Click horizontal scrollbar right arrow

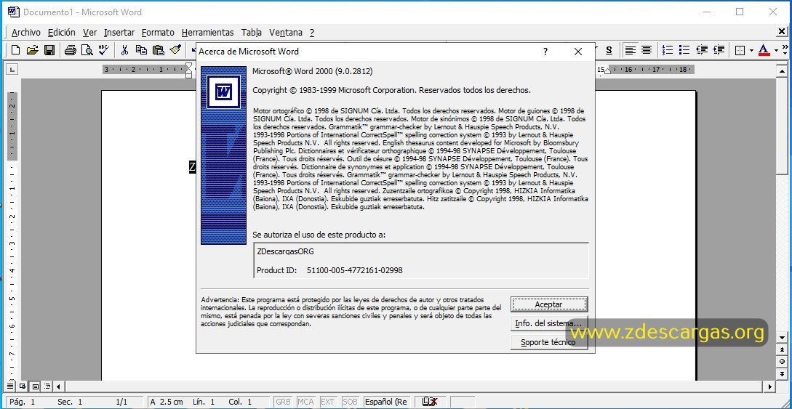(x=770, y=386)
